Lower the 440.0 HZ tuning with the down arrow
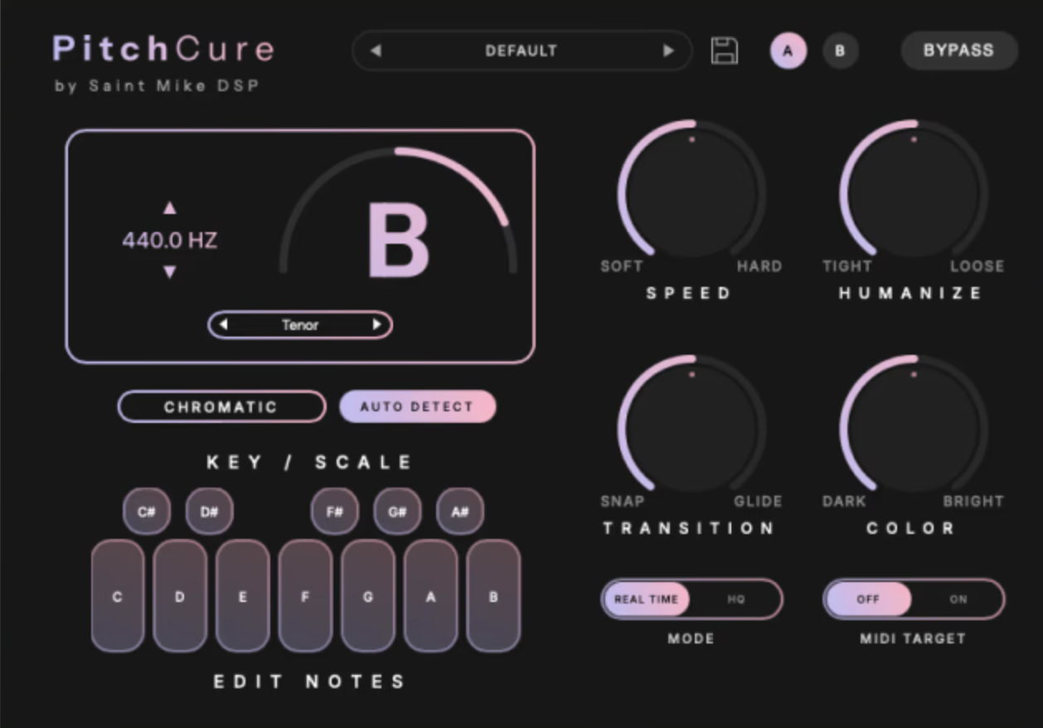This screenshot has height=728, width=1043. tap(170, 272)
